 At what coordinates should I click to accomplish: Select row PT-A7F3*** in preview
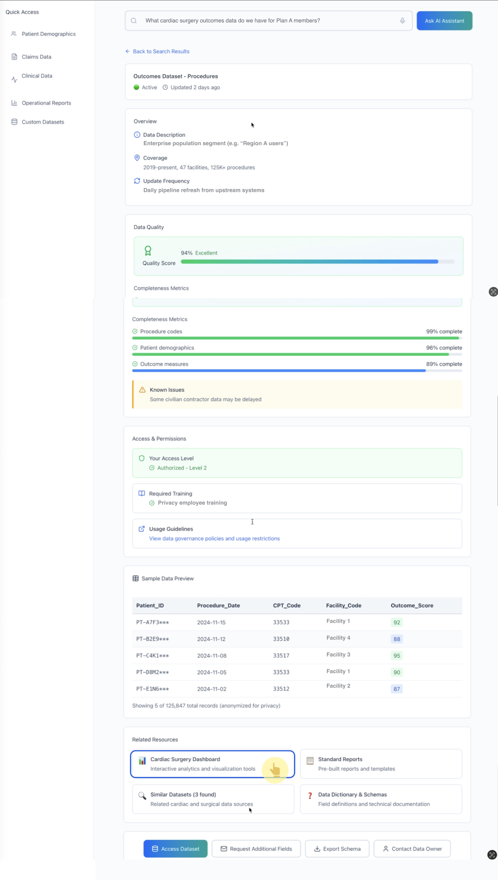297,622
